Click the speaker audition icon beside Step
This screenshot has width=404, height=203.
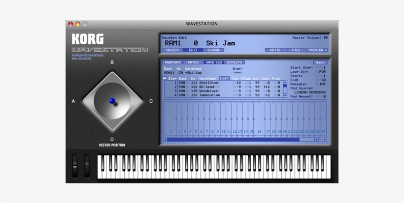tap(165, 78)
